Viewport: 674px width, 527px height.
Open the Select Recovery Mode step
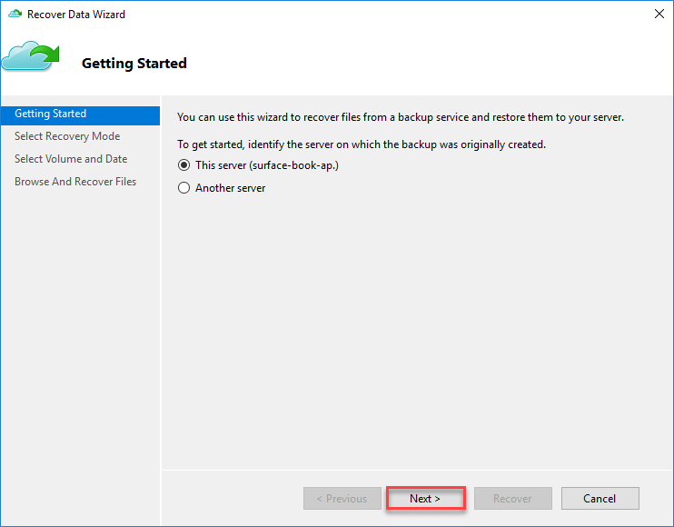coord(67,136)
